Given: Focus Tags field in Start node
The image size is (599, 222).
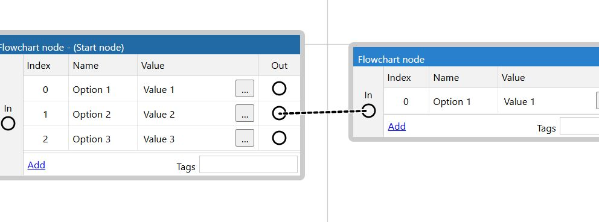Looking at the screenshot, I should pos(248,165).
